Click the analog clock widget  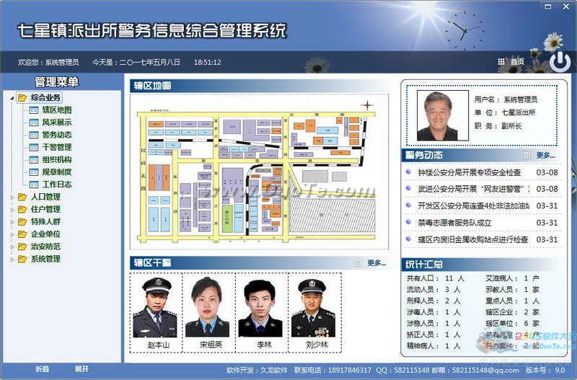[464, 31]
